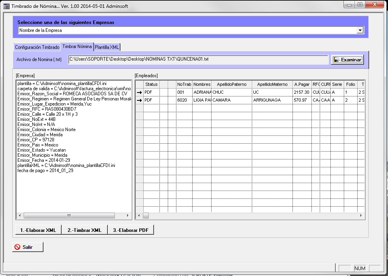The image size is (388, 276).
Task: Click the first plantilla = C:\Adminsoft line
Action: tap(62, 84)
